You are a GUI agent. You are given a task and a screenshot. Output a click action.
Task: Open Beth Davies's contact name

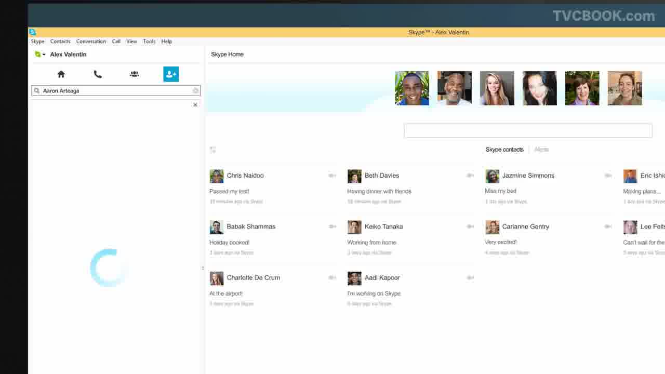[382, 176]
